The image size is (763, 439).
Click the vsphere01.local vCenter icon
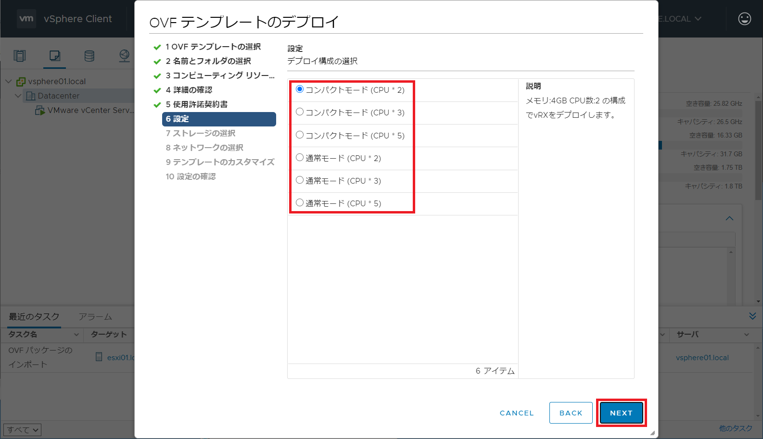pyautogui.click(x=21, y=82)
